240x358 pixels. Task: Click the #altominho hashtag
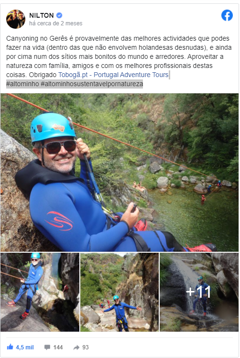coord(22,84)
